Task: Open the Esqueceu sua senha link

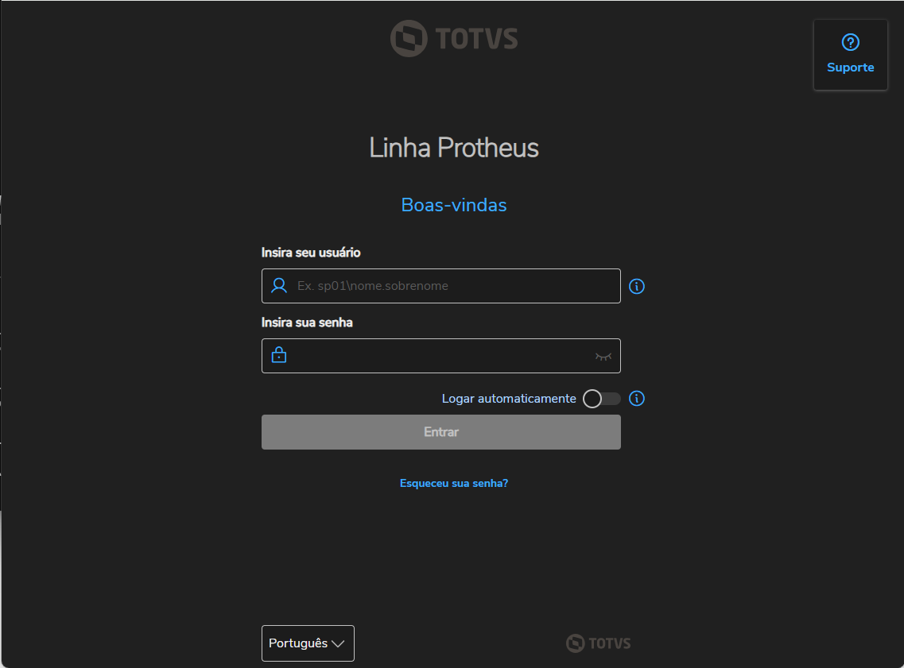Action: pos(454,483)
